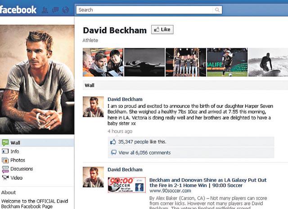Screen dimensions: 288x209
Task: View the 35,347 people who like this
Action: (x=142, y=142)
